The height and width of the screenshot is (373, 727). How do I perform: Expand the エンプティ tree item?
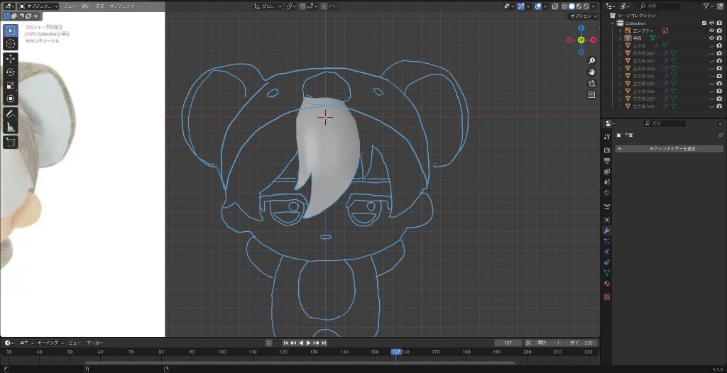point(620,30)
